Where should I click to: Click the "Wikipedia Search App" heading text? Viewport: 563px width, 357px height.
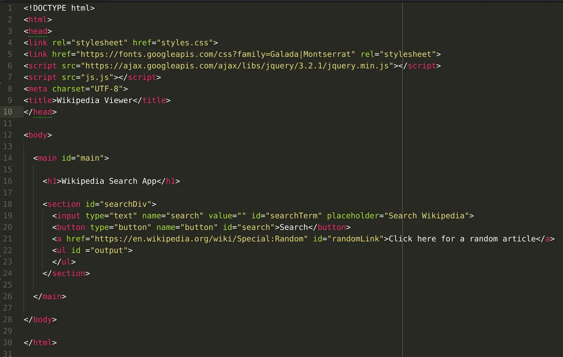point(109,181)
